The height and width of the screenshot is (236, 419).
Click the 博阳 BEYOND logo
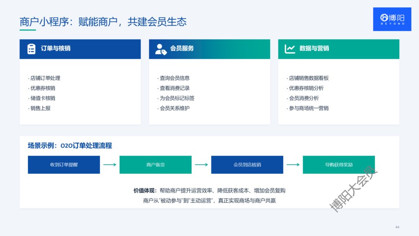(392, 19)
